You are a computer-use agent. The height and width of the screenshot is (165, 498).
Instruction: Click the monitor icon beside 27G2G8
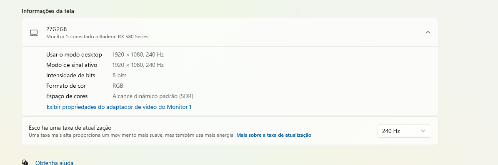pyautogui.click(x=34, y=32)
